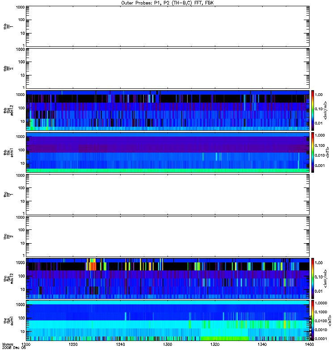Image resolution: width=335 pixels, height=357 pixels.
Task: Click the 1300 time axis label
Action: pos(167,345)
